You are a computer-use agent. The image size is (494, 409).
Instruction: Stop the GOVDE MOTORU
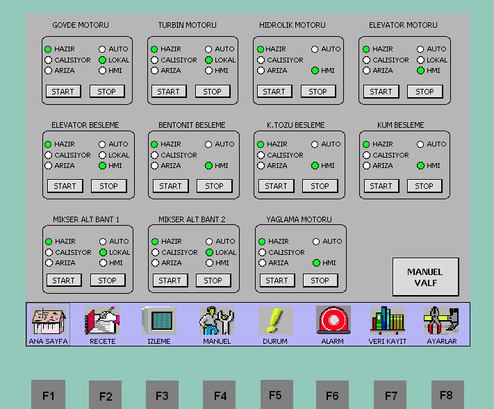(x=107, y=91)
